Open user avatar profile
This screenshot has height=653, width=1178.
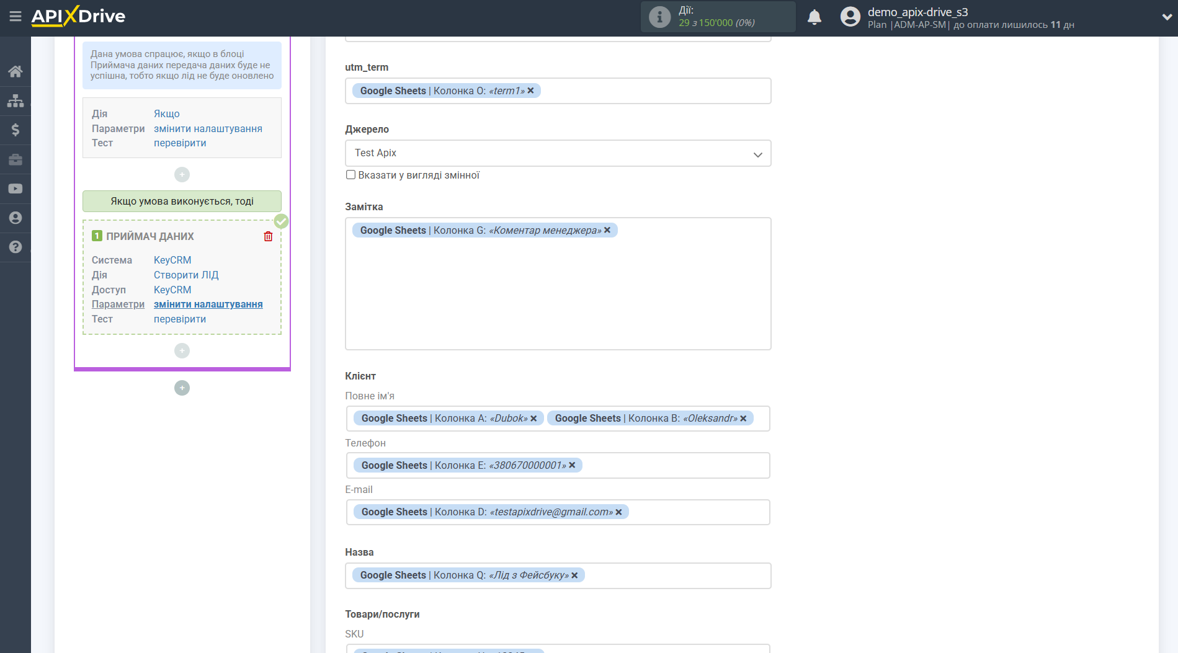click(850, 17)
